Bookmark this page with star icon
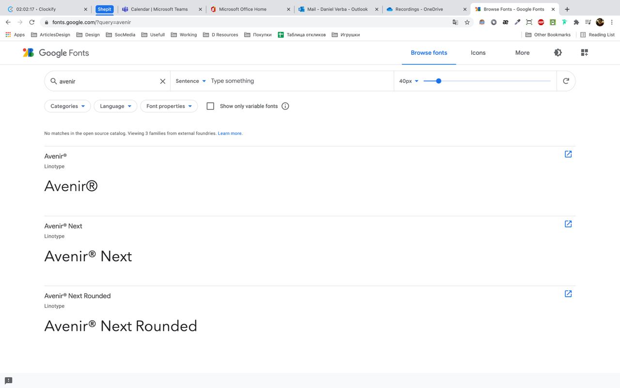 pos(467,22)
